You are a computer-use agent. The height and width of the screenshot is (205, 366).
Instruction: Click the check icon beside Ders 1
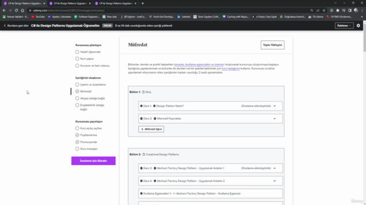141,106
